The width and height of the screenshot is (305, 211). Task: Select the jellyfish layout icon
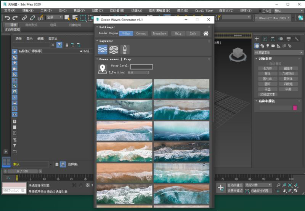coord(125,50)
